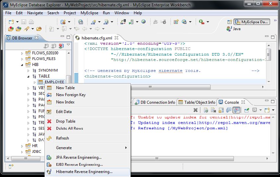
Task: Click the brush pen toolbar icon
Action: (27, 29)
